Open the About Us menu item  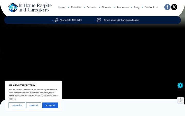coord(76,7)
